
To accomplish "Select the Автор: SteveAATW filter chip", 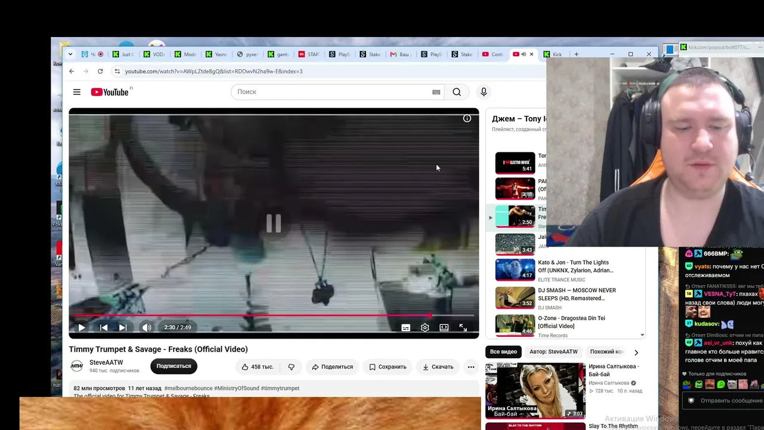I will point(553,352).
